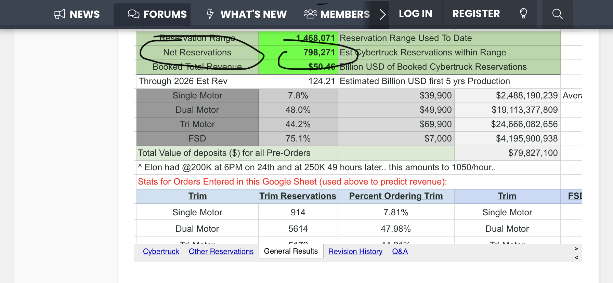
Task: Select the $49,900 price cell
Action: click(x=396, y=110)
